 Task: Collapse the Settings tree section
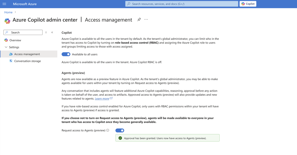pyautogui.click(x=6, y=47)
